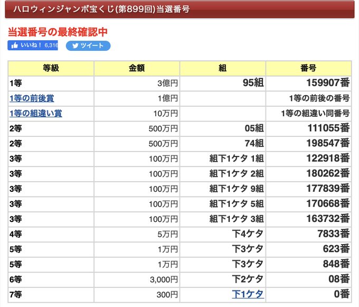Click the 下4ケタ cell
This screenshot has width=359, height=307.
[x=223, y=235]
